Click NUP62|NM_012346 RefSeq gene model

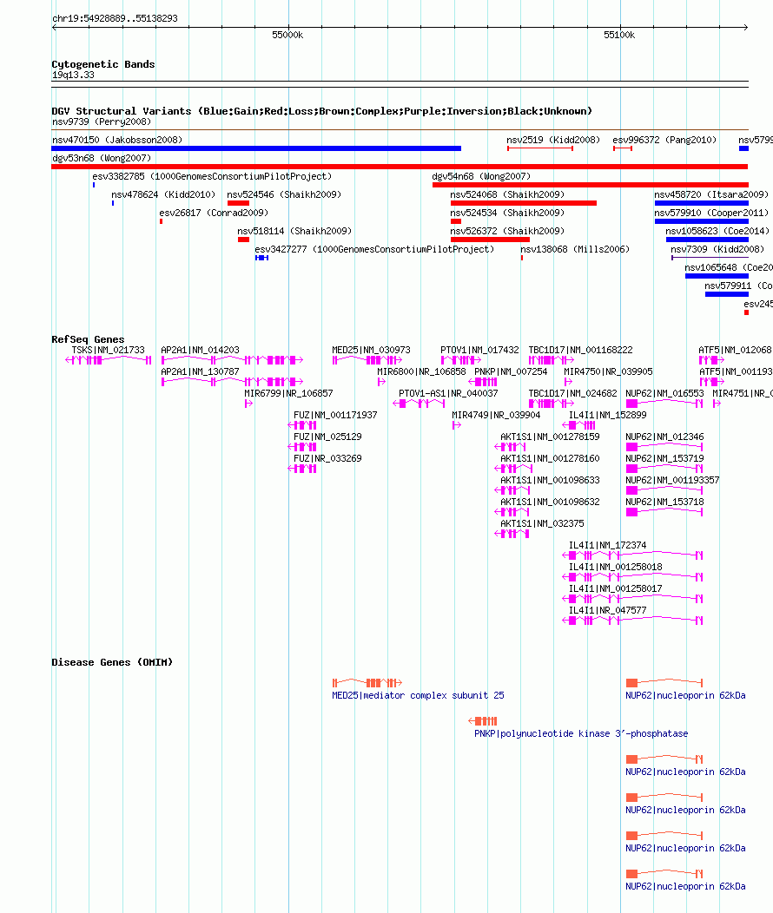[x=664, y=447]
